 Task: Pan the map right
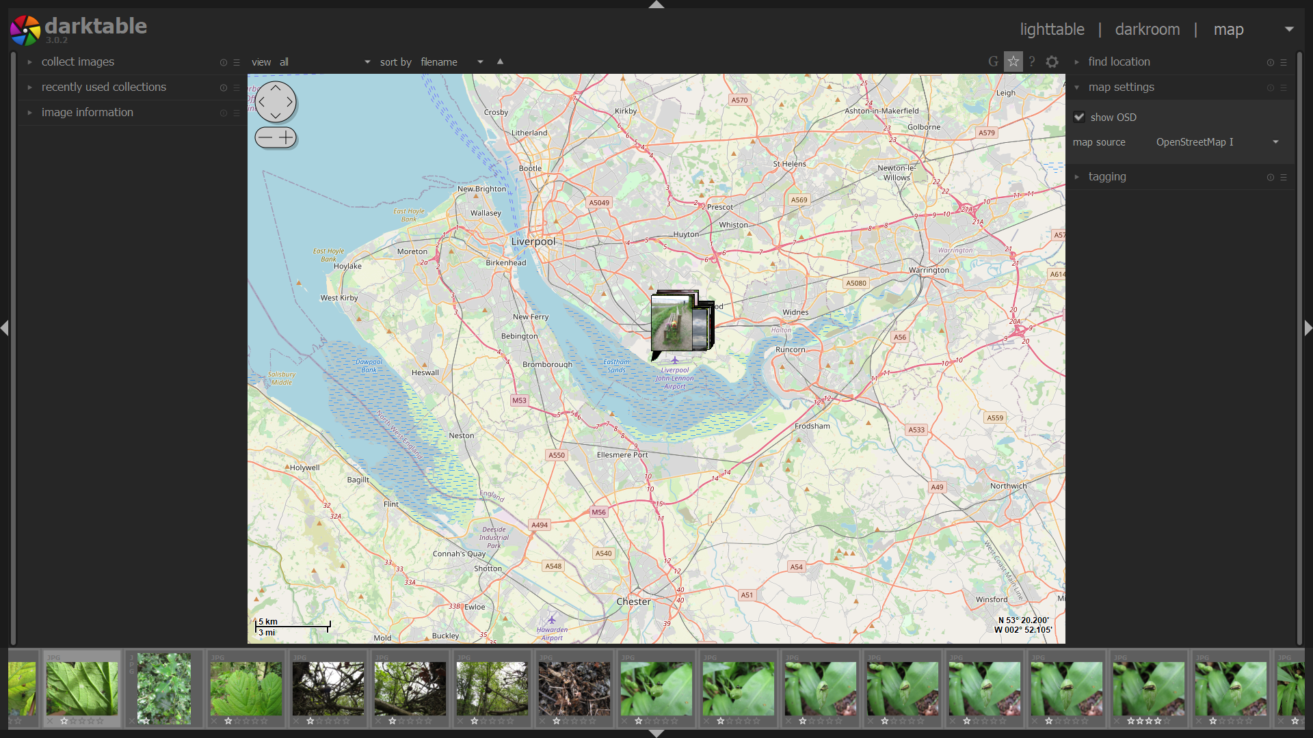(289, 102)
